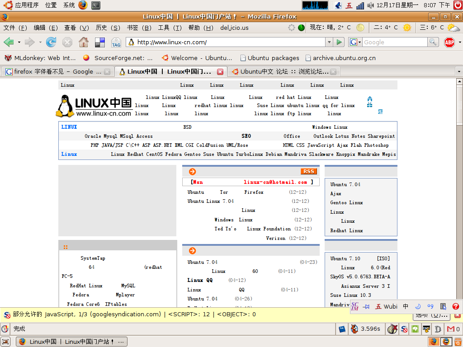The width and height of the screenshot is (463, 347).
Task: Click the NoScript status bar icon
Action: pos(404,329)
